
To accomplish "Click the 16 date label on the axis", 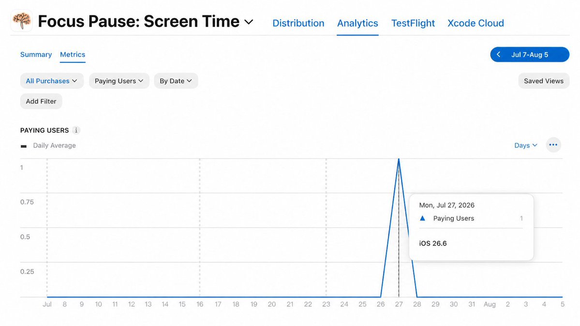I will 200,304.
